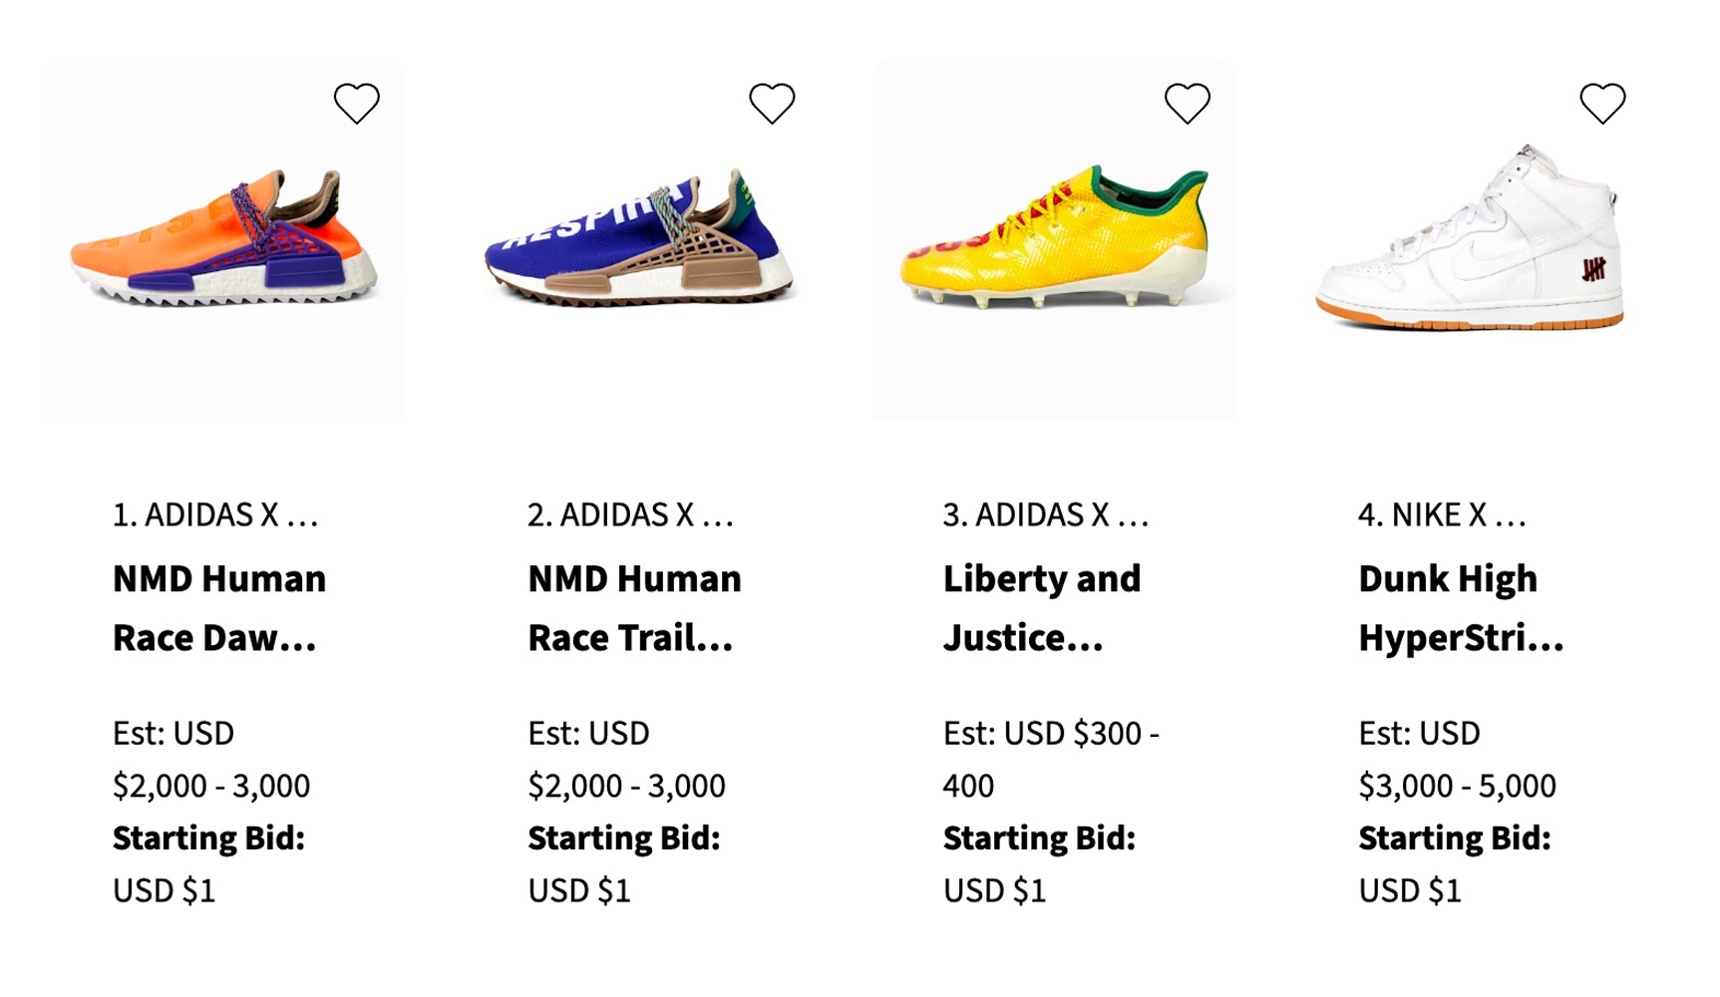Screen dimensions: 1720x997
Task: Open Liberty and Justice listing title
Action: point(1042,607)
